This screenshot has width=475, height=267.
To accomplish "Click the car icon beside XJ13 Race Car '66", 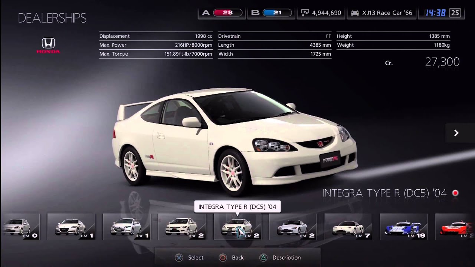I will 355,13.
